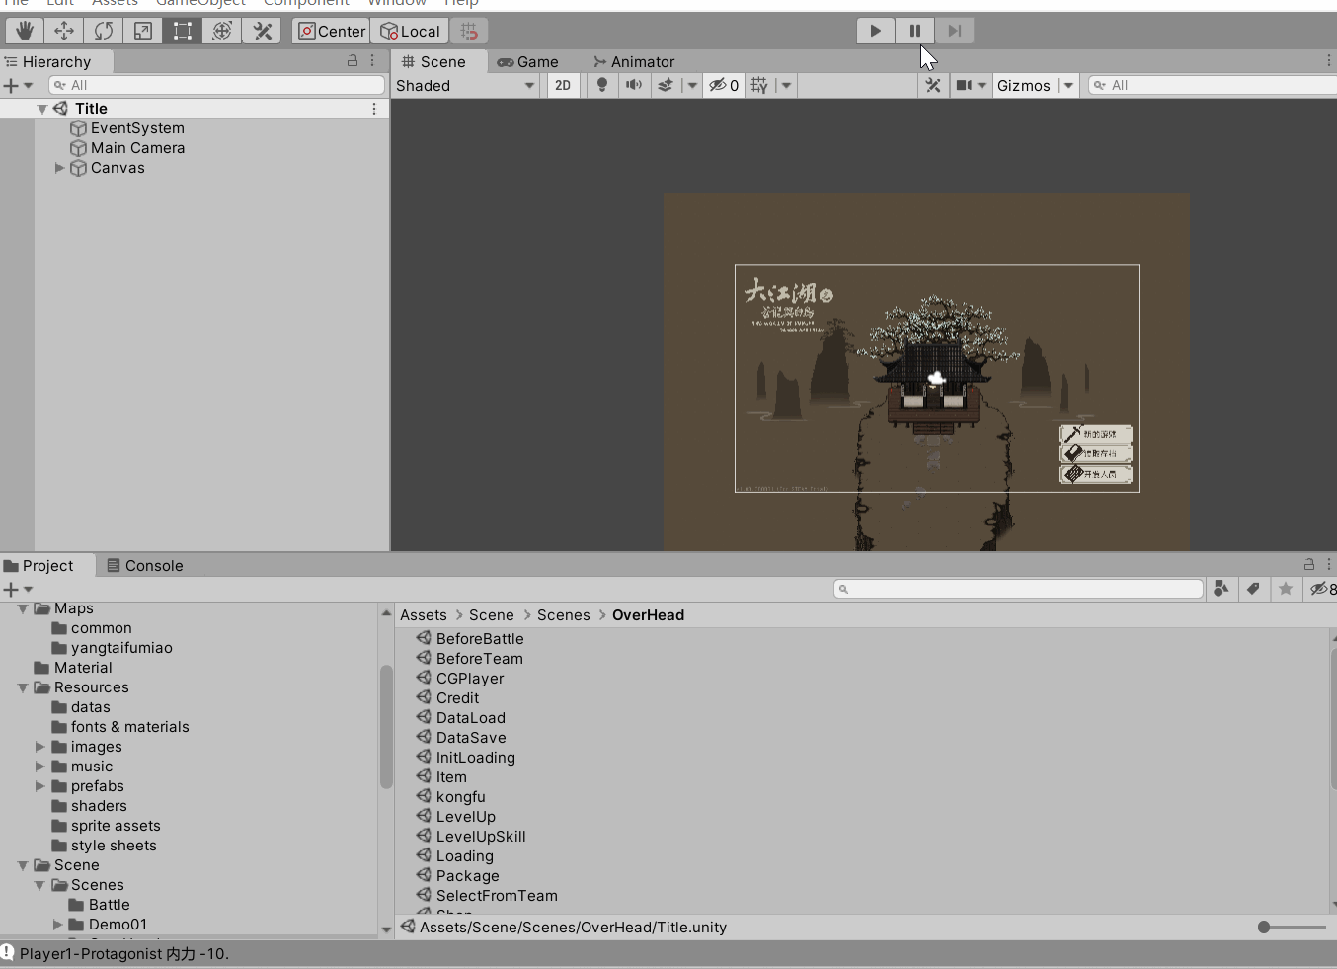The image size is (1337, 969).
Task: Open the scene camera settings
Action: coord(971,85)
